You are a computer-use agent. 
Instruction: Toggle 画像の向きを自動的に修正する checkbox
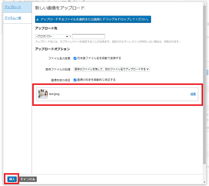(75, 80)
